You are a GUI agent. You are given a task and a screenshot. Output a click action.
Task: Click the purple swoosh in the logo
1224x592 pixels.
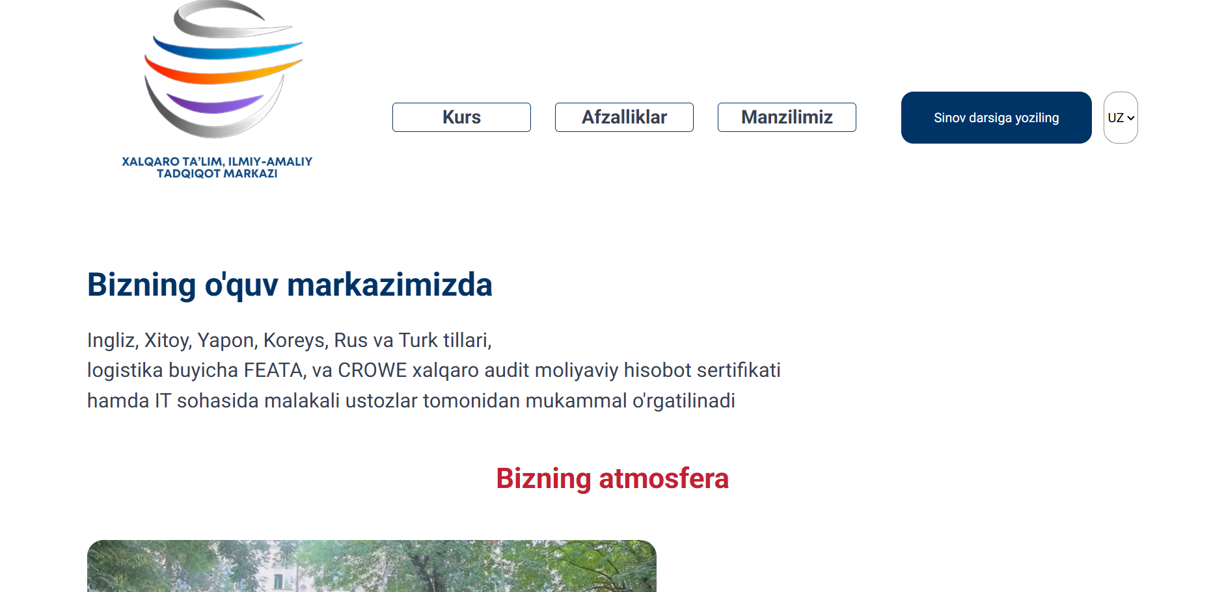point(213,105)
